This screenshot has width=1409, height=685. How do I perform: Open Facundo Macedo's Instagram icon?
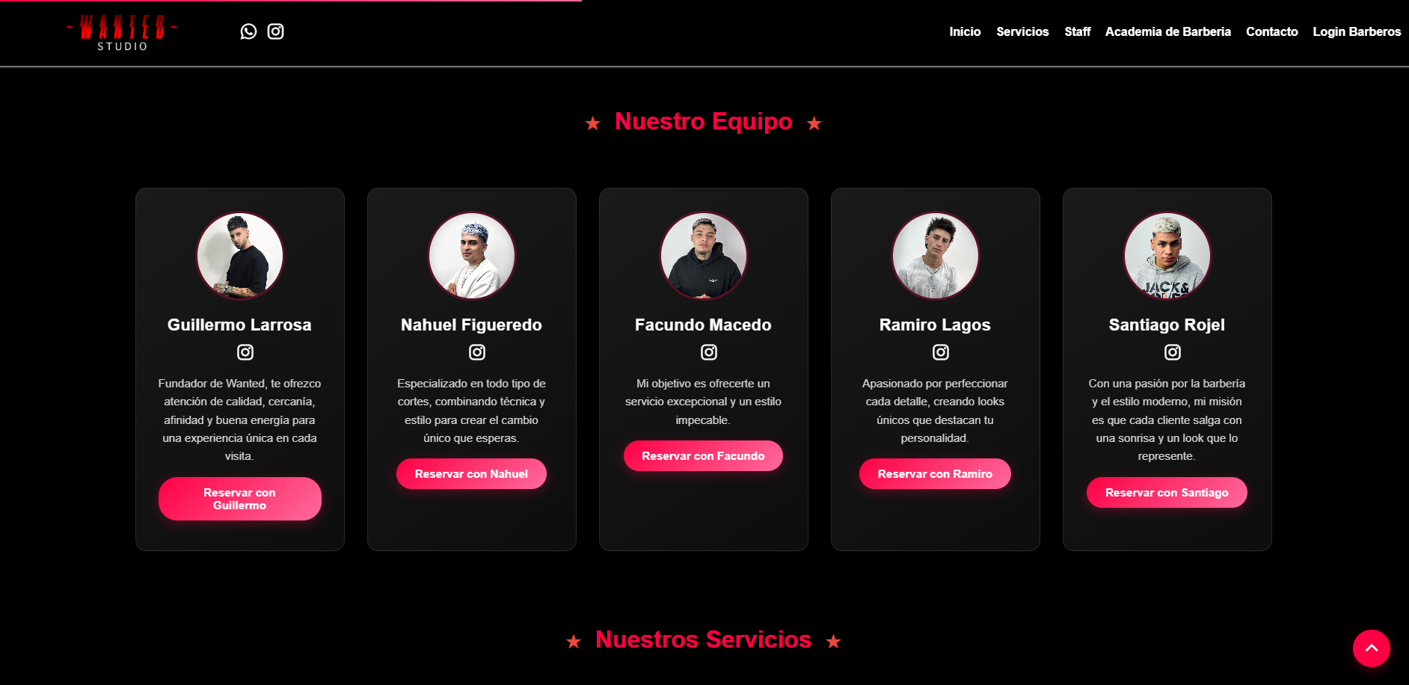click(x=709, y=352)
